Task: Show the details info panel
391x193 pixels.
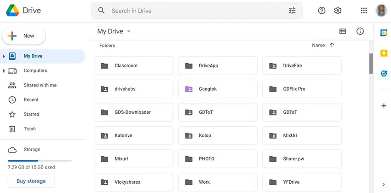Action: click(360, 31)
